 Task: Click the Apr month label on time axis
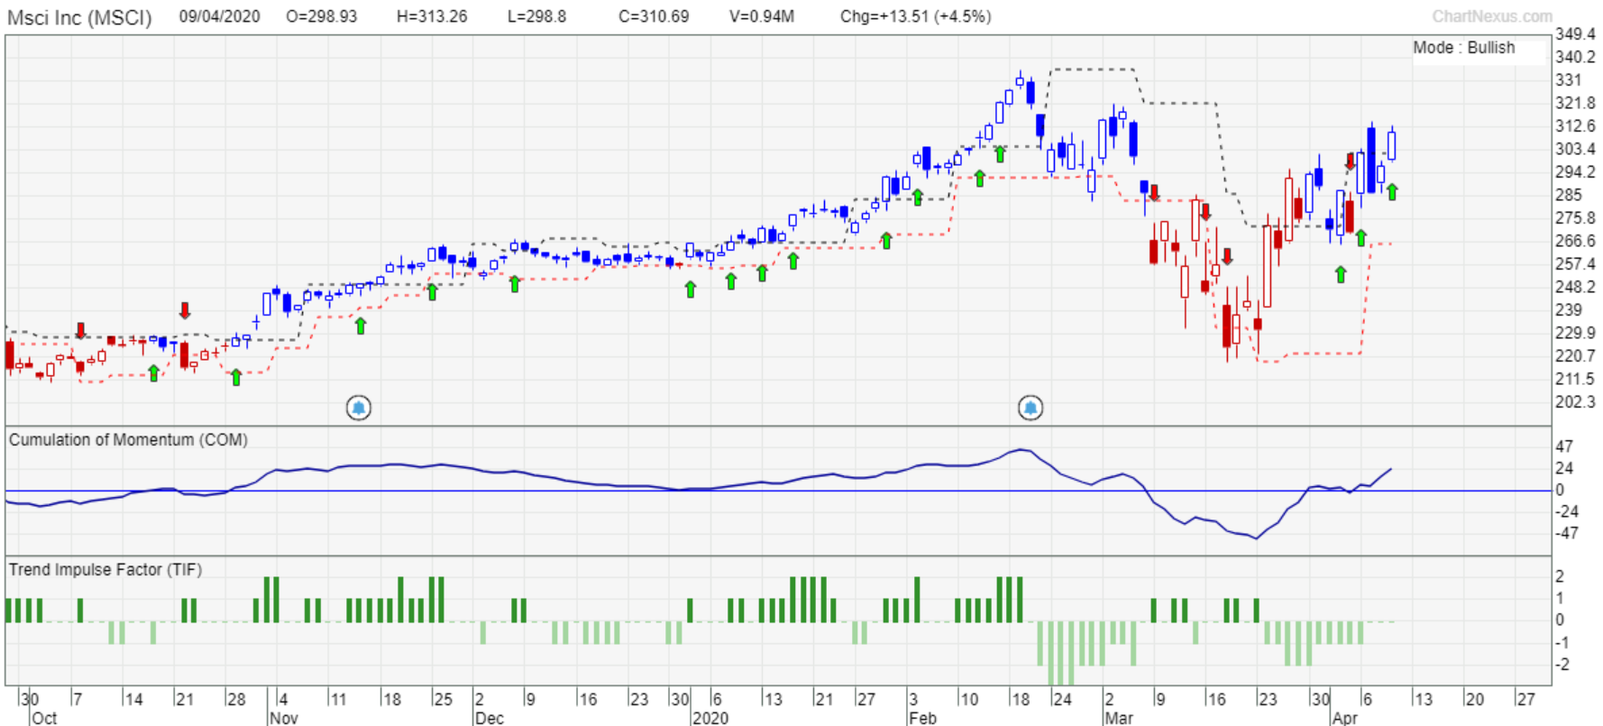click(x=1344, y=718)
